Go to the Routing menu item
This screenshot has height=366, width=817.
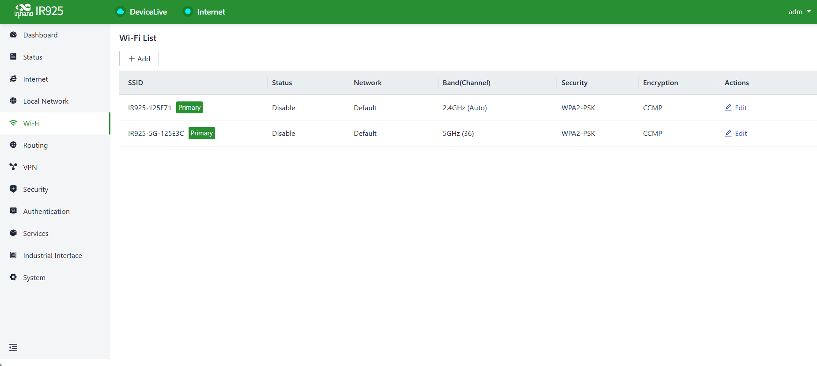click(55, 146)
